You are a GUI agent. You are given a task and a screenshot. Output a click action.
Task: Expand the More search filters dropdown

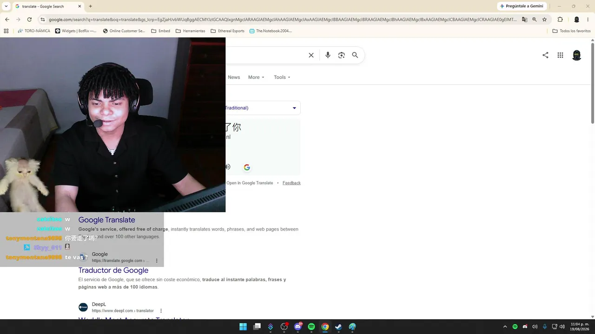pyautogui.click(x=256, y=77)
